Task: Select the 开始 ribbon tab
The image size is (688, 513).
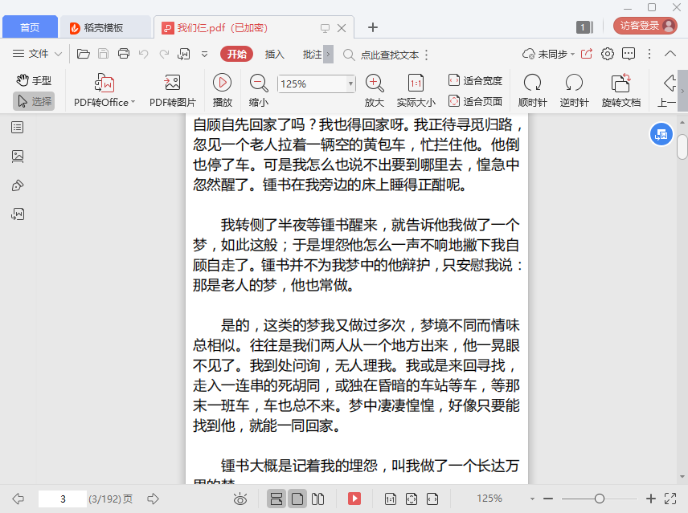Action: pos(236,54)
